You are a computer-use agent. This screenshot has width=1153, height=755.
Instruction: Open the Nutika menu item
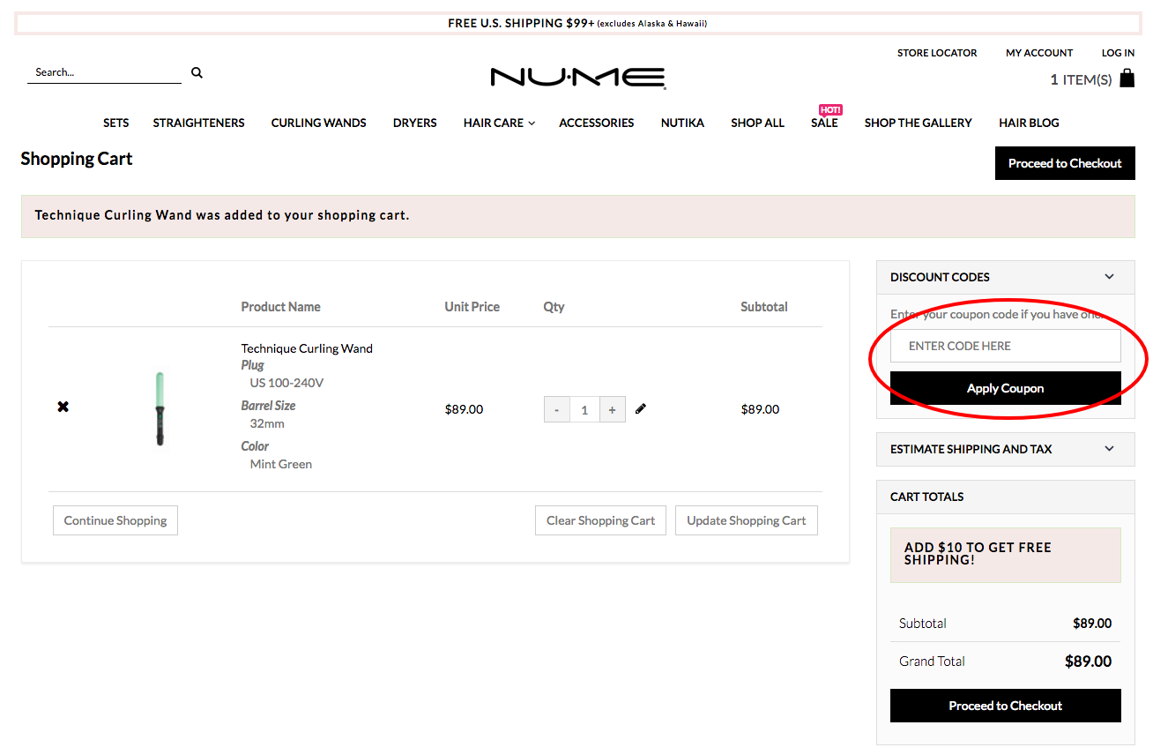682,123
